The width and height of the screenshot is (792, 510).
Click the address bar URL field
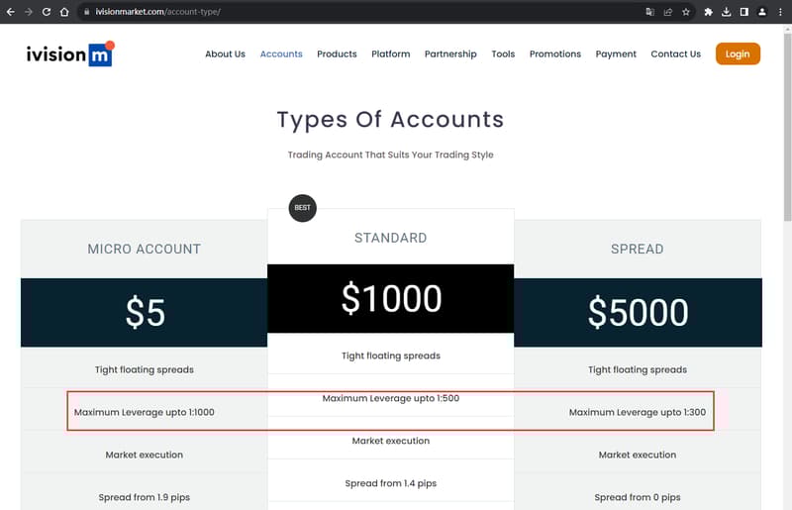tap(353, 12)
